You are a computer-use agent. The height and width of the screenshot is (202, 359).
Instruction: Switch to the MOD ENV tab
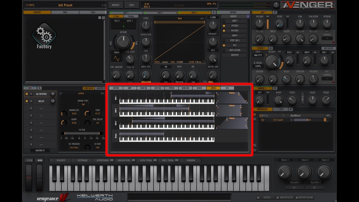185,88
